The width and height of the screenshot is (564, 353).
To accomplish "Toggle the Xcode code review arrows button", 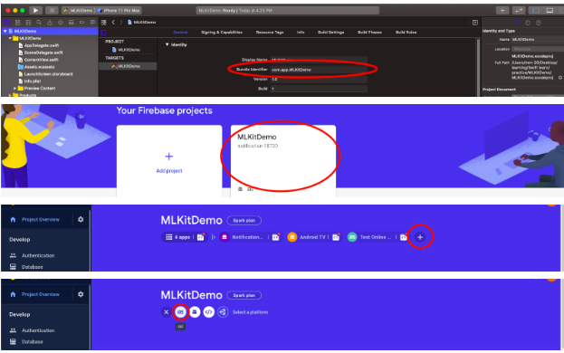I will (x=519, y=11).
